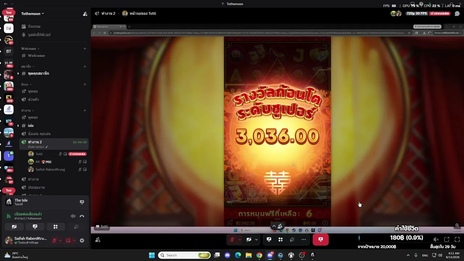This screenshot has width=464, height=261.
Task: Toggle camera in stream control bar
Action: 249,239
